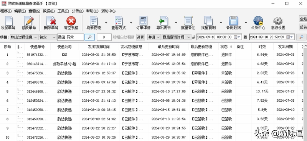
Task: Click the 最后更新时间 column header
Action: (x=168, y=47)
